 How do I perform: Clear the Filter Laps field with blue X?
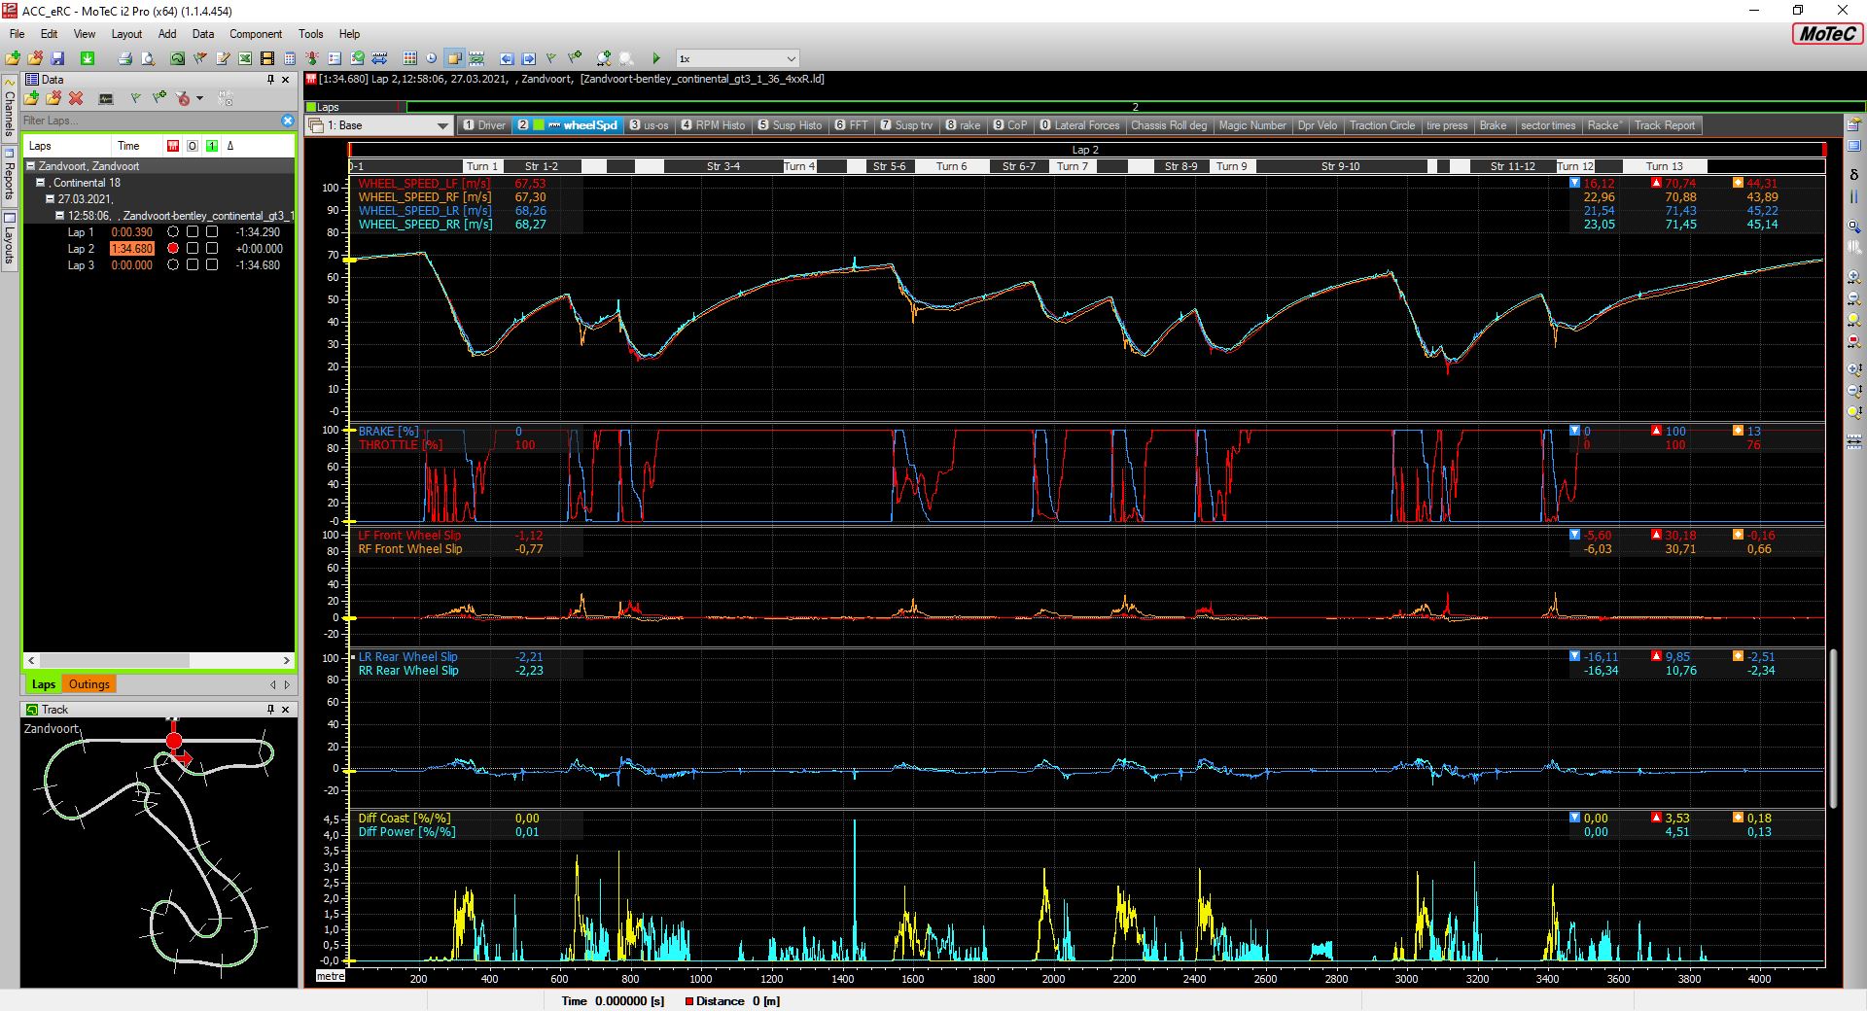point(287,121)
